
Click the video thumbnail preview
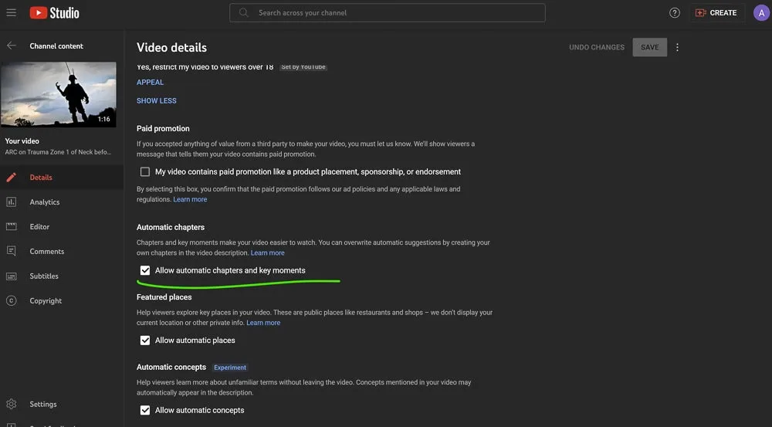coord(59,94)
